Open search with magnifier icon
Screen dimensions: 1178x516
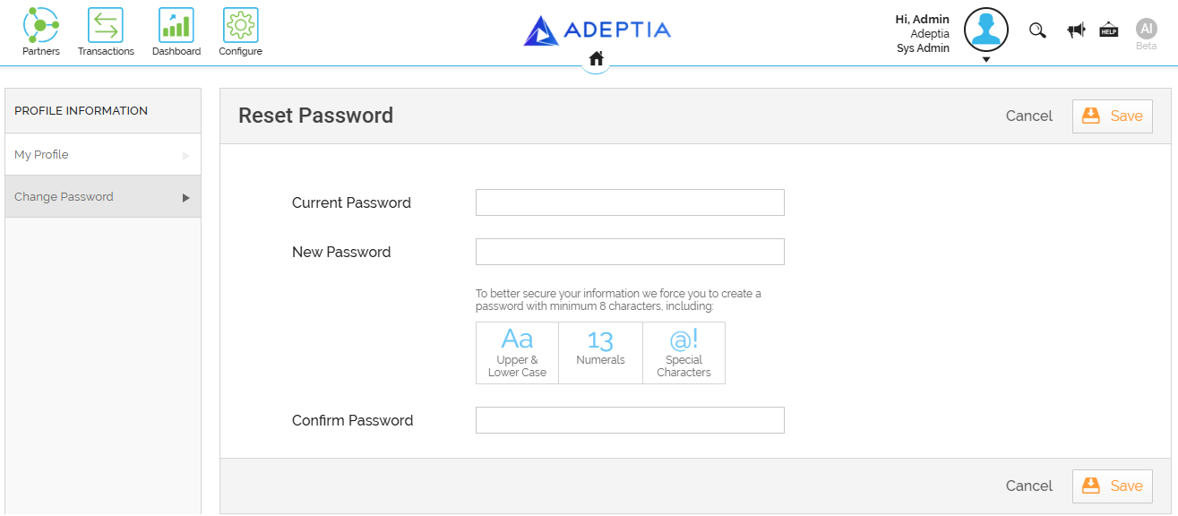click(1037, 30)
